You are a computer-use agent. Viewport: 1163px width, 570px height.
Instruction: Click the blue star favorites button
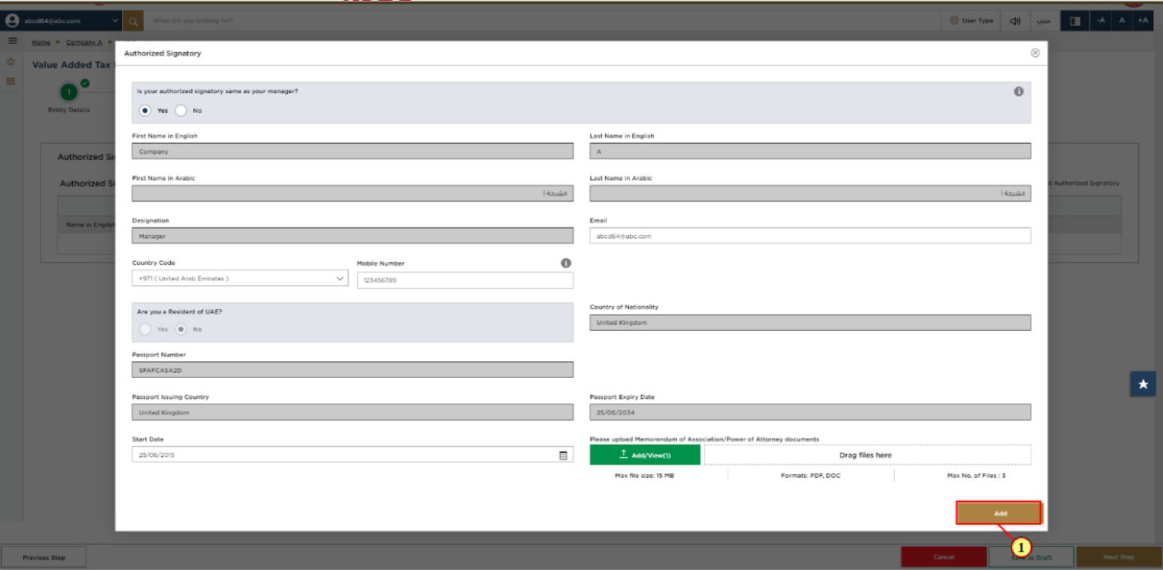click(1143, 384)
